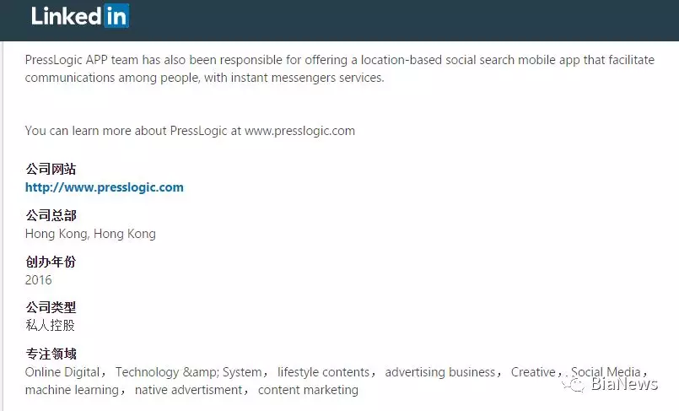Click the Hong Kong, Hong Kong headquarters text
Viewport: 679px width, 411px height.
[90, 234]
